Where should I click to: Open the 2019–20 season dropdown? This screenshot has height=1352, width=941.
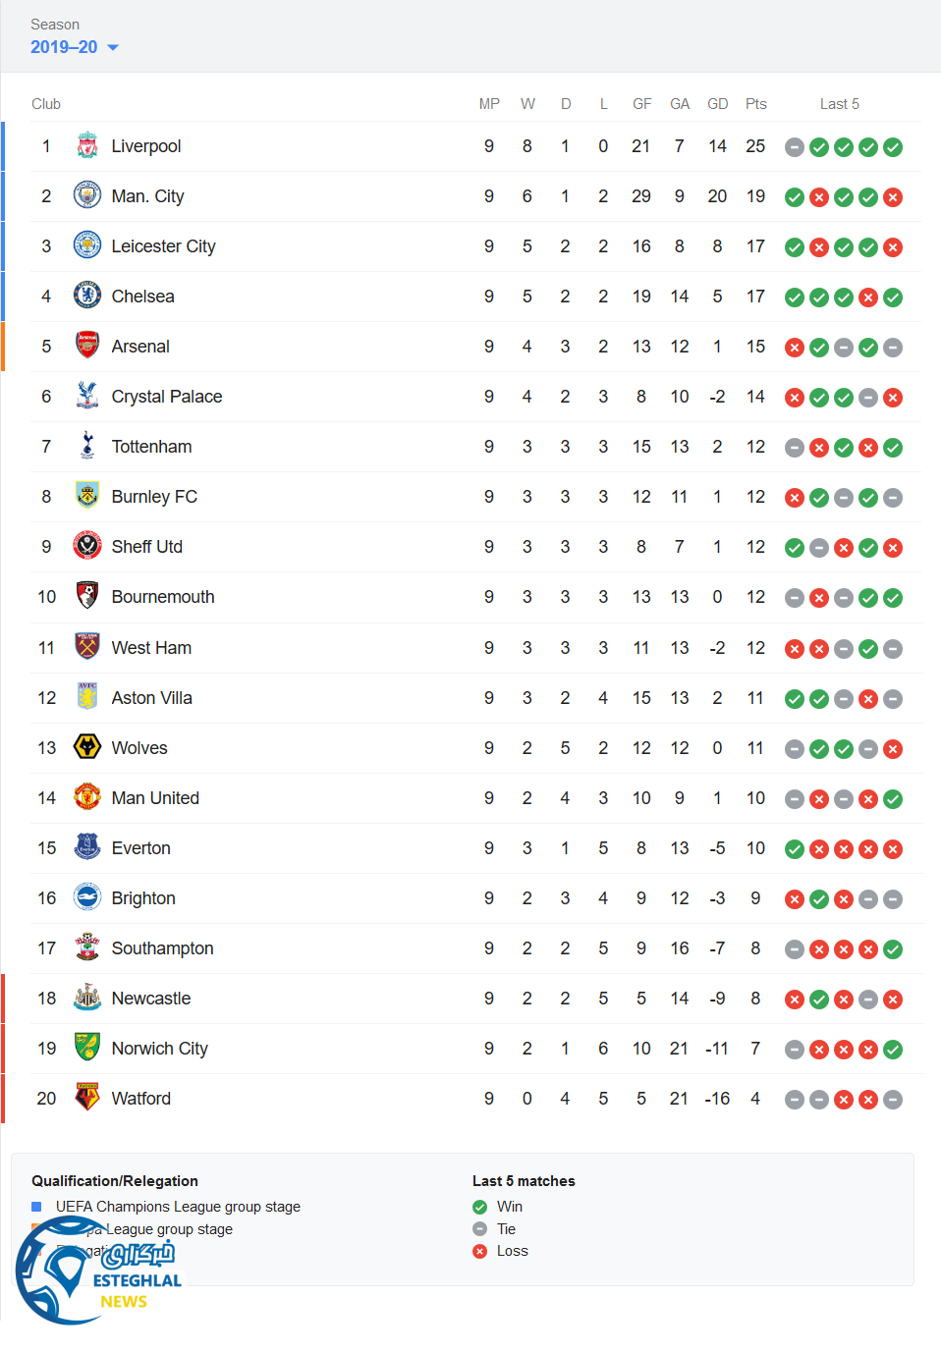pos(75,47)
